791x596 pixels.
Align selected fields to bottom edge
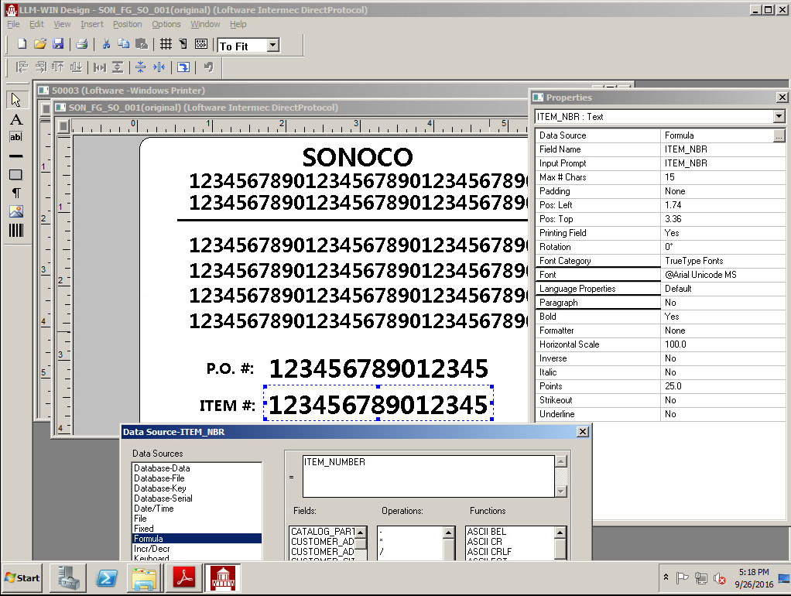coord(76,67)
